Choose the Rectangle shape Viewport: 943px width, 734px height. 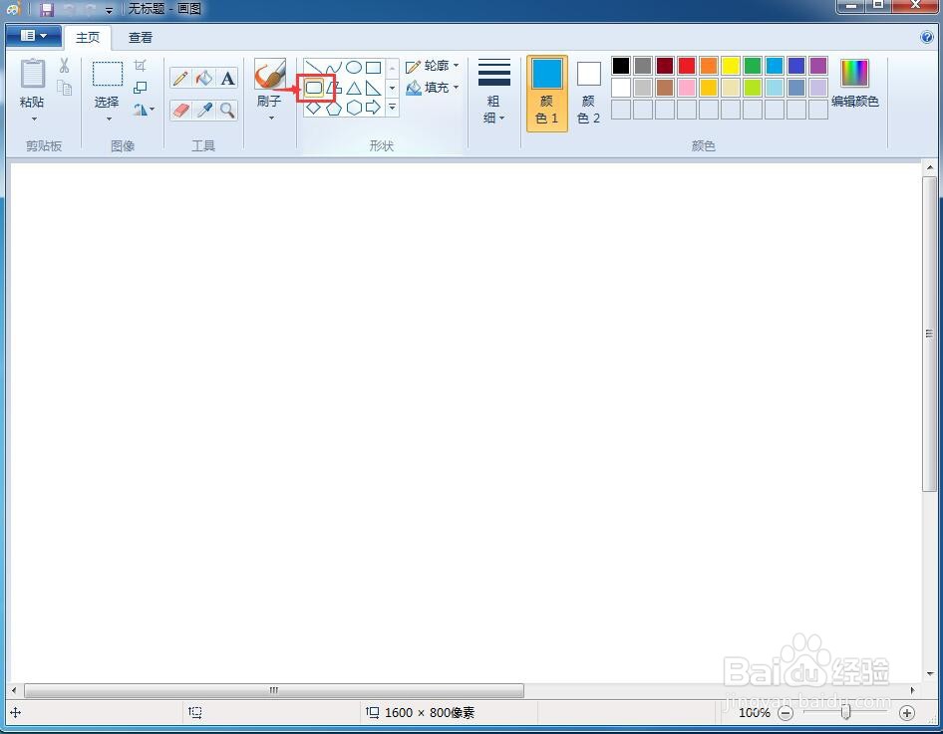pyautogui.click(x=374, y=68)
